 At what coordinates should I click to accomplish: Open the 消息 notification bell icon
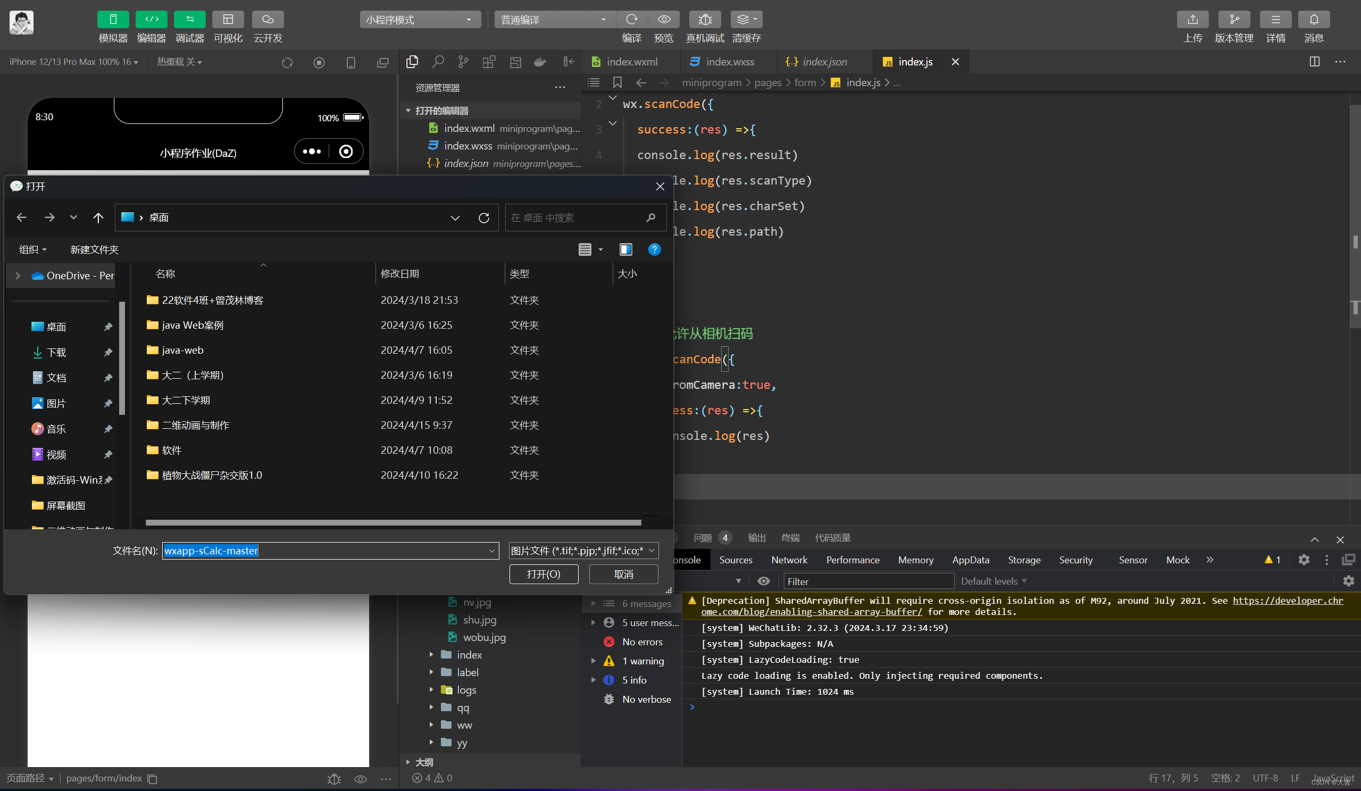(1314, 20)
